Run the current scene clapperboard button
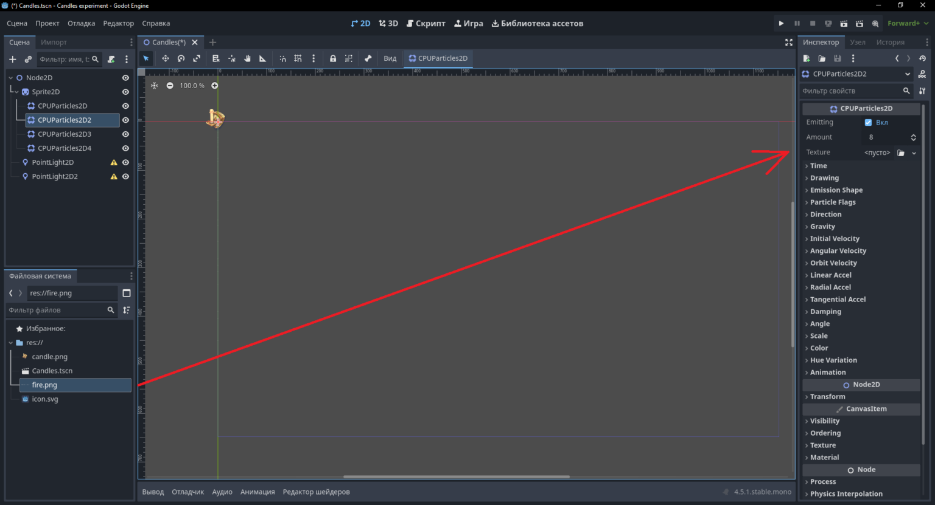The height and width of the screenshot is (505, 935). 844,23
